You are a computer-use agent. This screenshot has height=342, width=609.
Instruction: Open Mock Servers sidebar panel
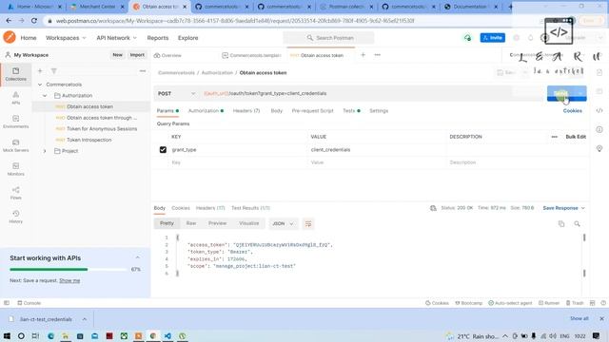15,145
